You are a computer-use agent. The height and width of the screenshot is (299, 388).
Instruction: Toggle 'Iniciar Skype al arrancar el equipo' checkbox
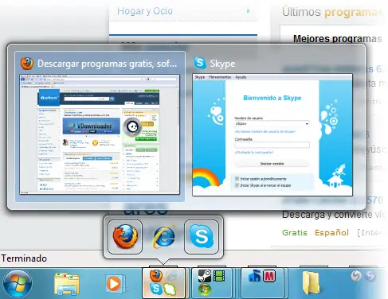click(x=237, y=185)
